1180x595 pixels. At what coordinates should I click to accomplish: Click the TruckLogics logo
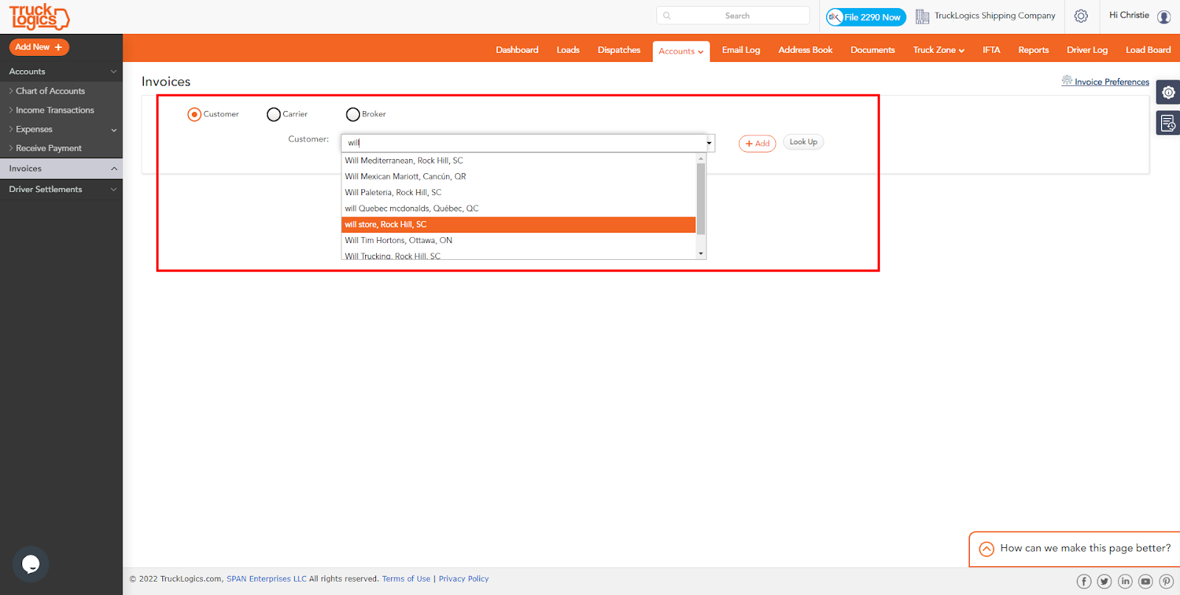point(39,17)
